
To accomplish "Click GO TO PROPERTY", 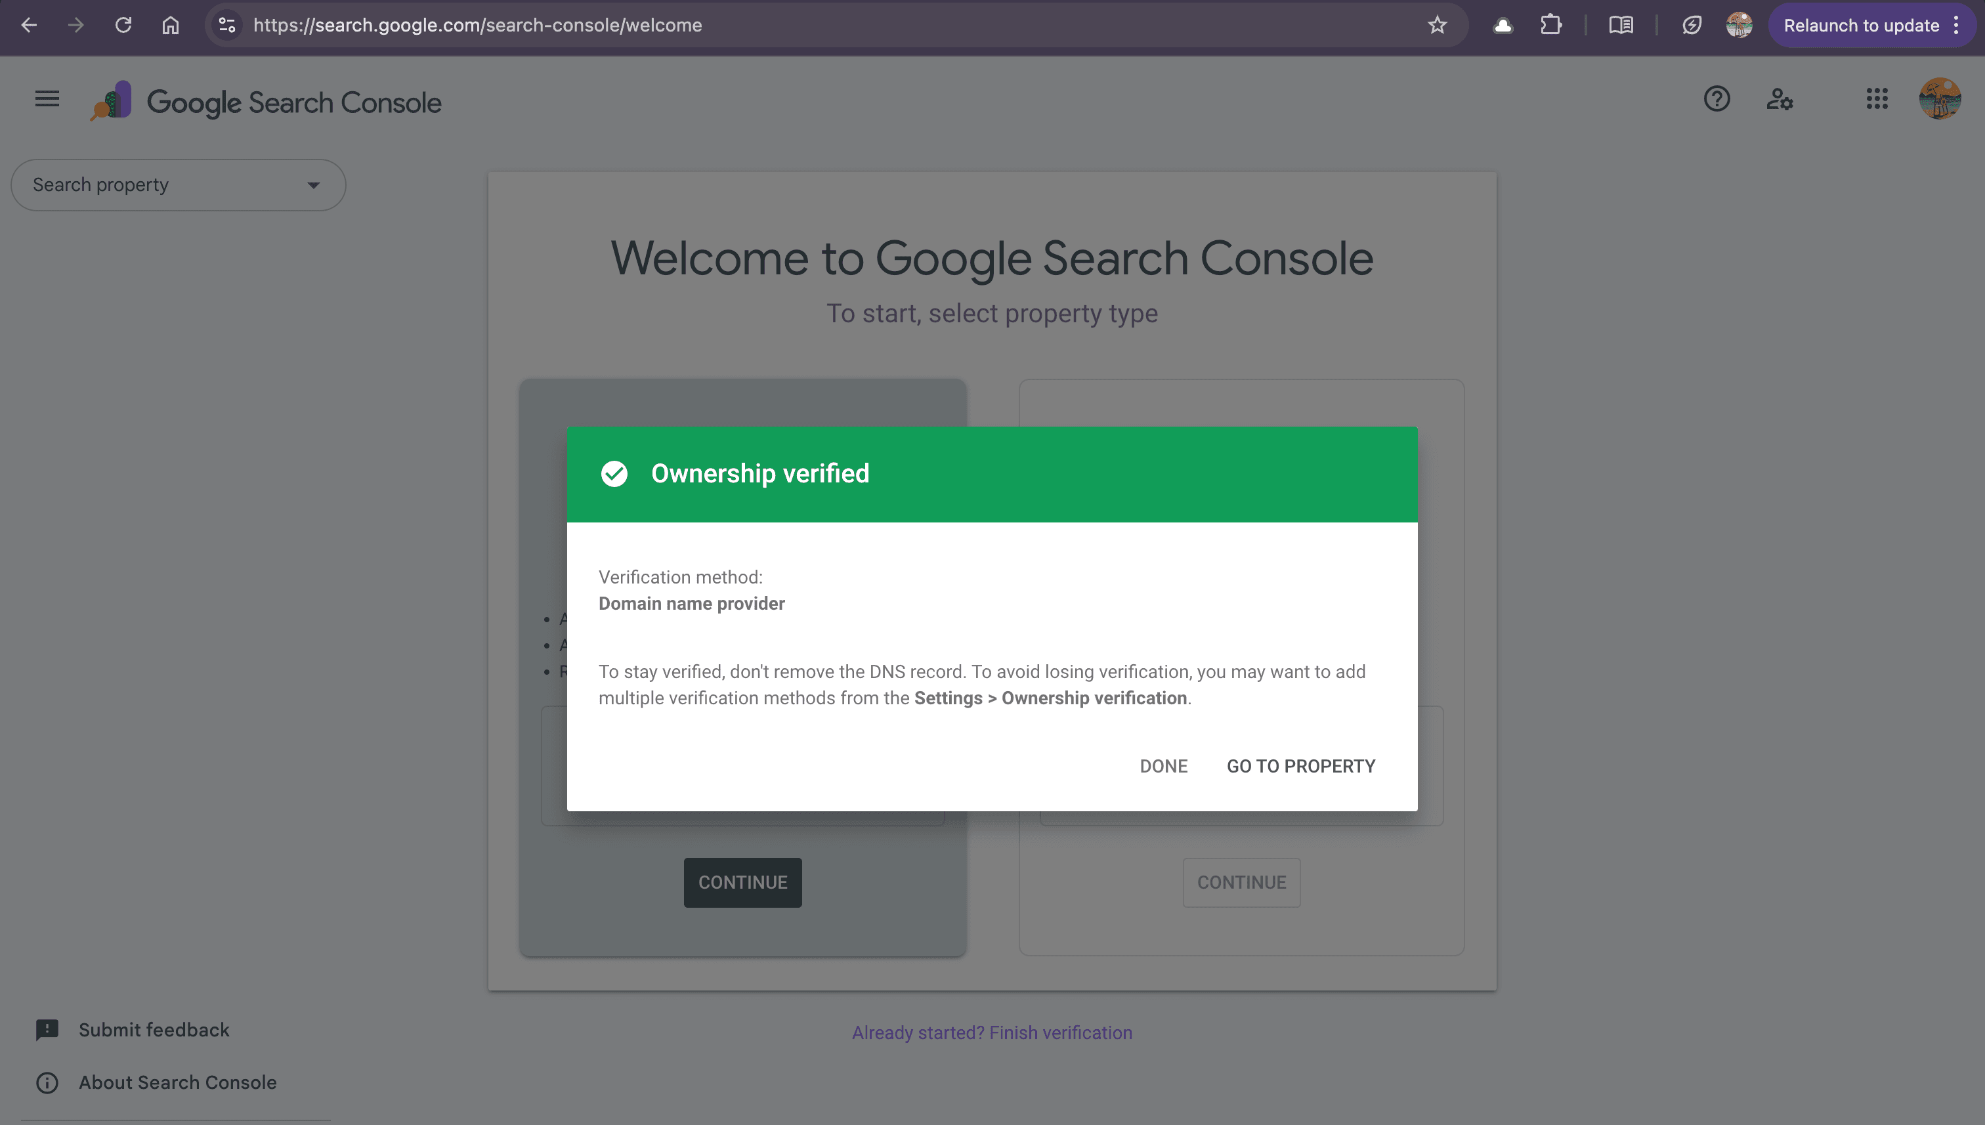I will (x=1301, y=766).
